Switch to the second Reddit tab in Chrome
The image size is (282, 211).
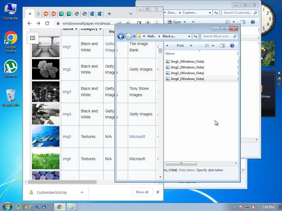(x=54, y=14)
